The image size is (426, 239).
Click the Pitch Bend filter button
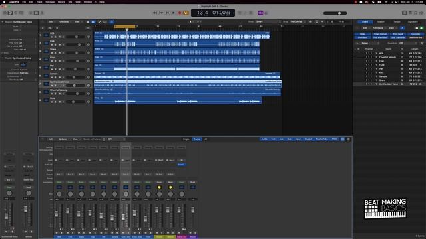coord(398,34)
